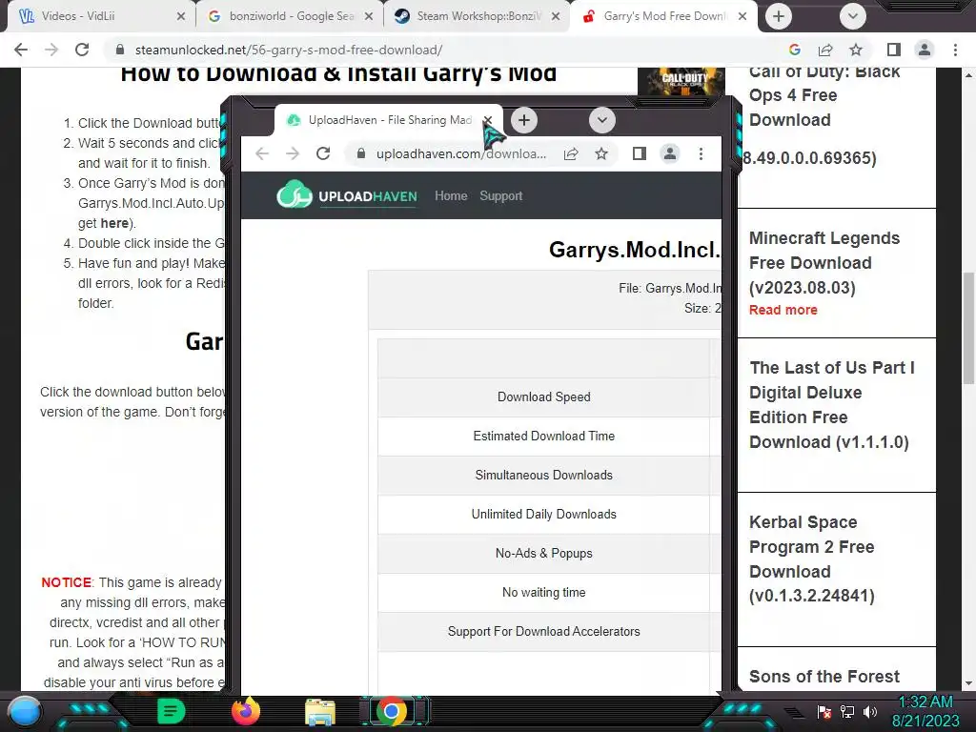Click No waiting time row
The height and width of the screenshot is (732, 976).
[550, 593]
